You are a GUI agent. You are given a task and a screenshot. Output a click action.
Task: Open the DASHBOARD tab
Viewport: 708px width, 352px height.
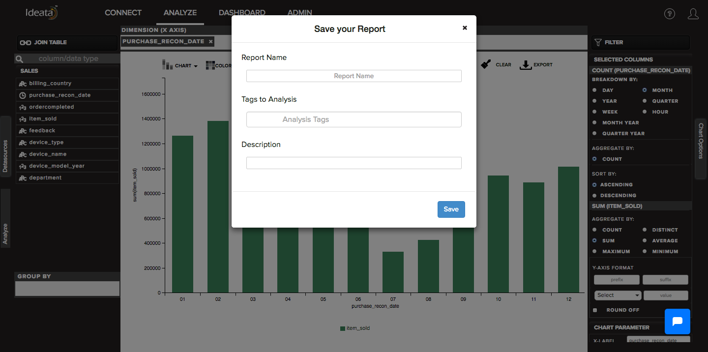click(242, 13)
